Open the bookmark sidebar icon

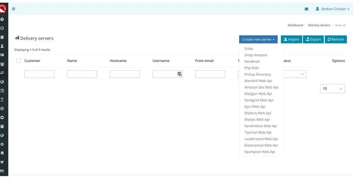[2, 153]
